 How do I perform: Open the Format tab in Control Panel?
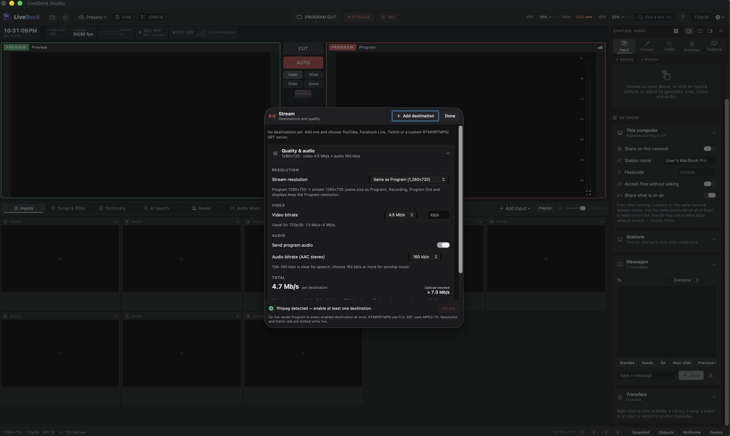point(646,46)
